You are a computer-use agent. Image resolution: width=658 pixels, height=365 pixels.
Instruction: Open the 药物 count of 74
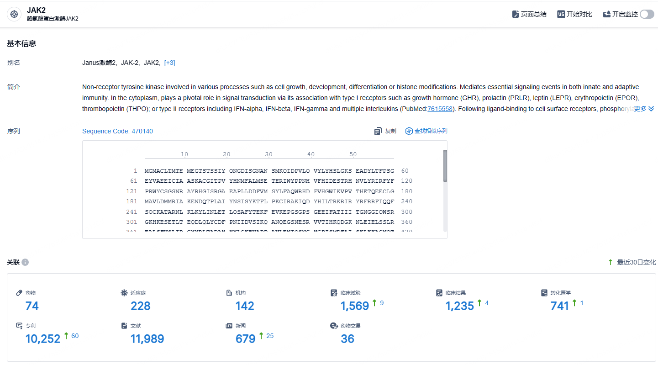pyautogui.click(x=32, y=306)
